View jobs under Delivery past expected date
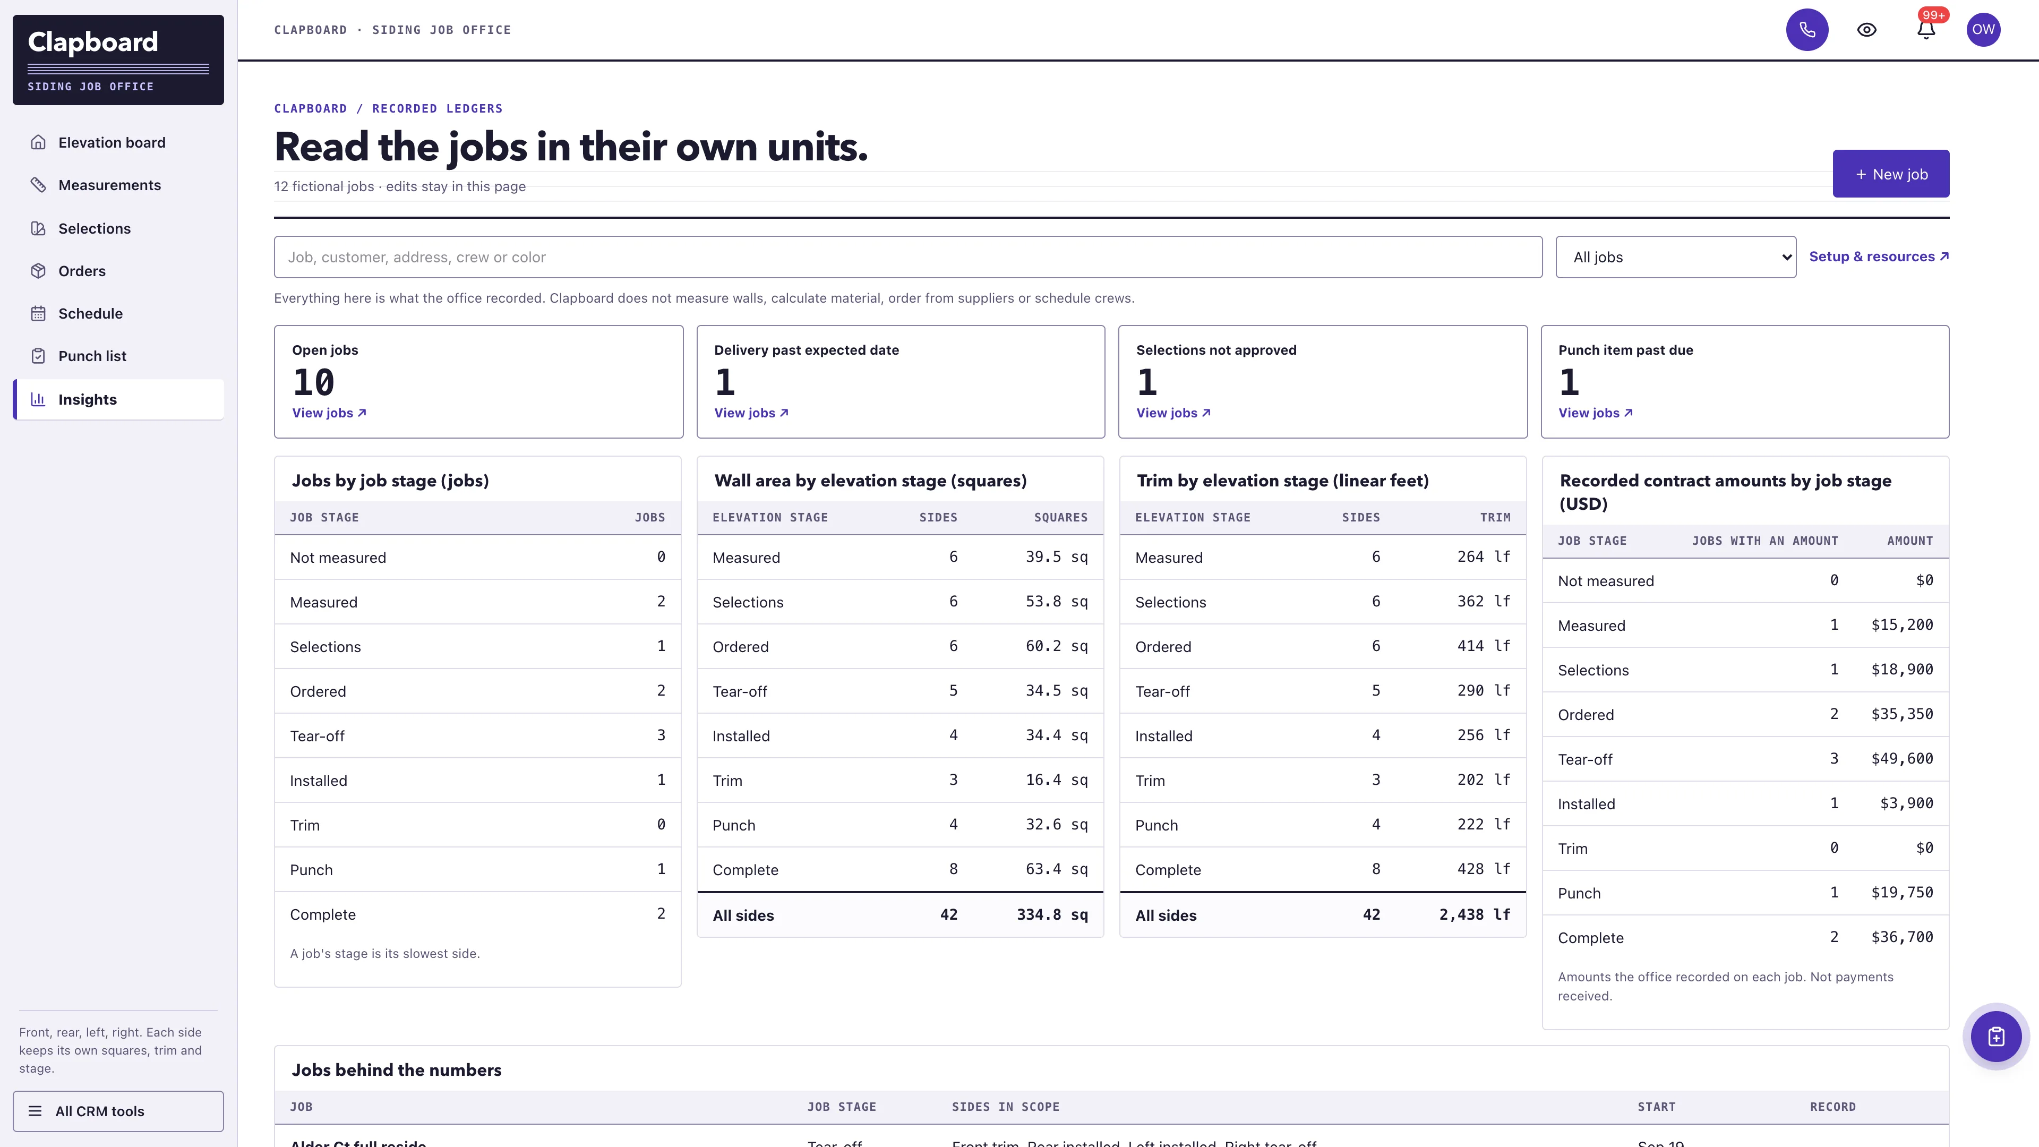 point(751,413)
